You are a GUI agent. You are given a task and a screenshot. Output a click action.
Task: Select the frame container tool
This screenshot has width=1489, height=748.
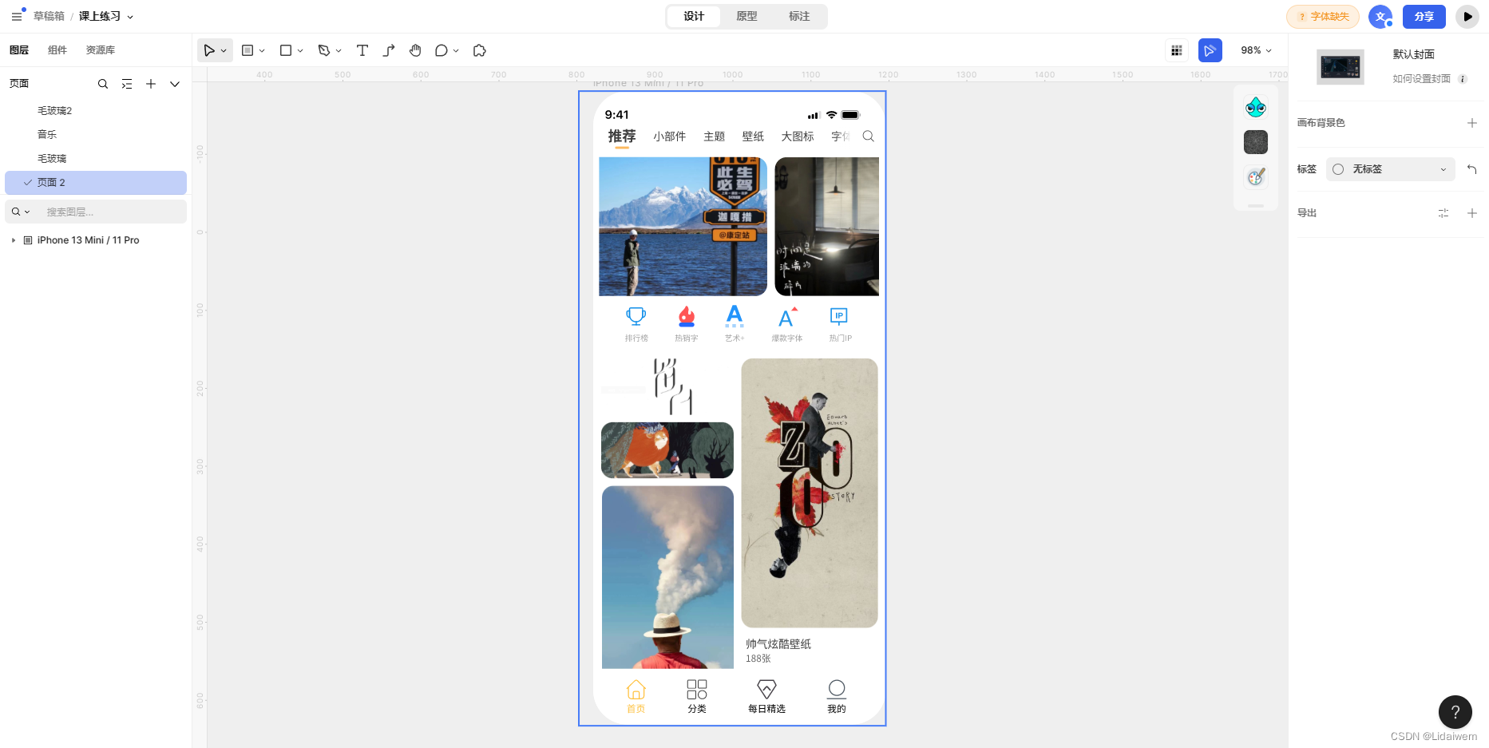[248, 50]
